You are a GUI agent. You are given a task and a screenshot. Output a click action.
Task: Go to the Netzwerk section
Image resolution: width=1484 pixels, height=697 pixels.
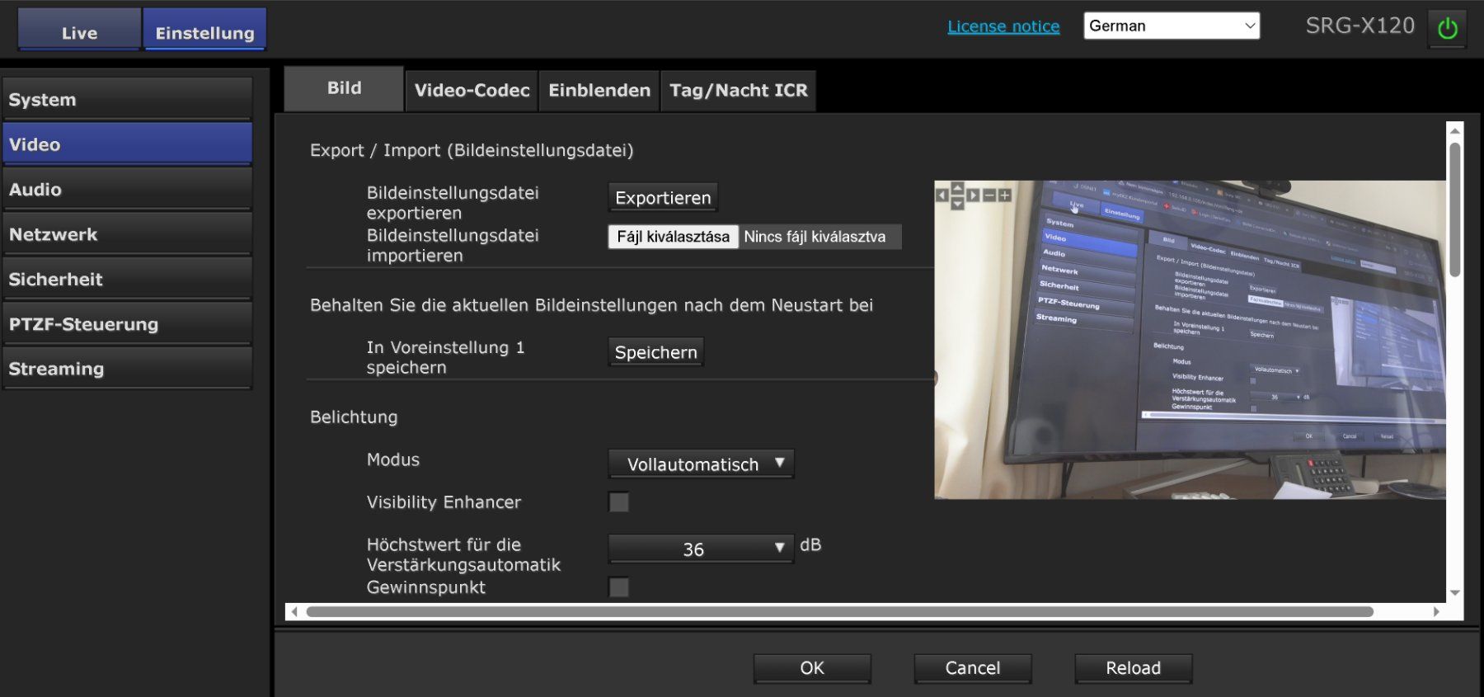pos(127,233)
